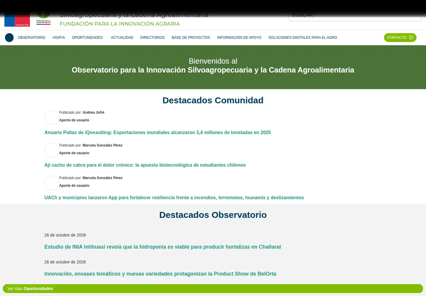
Task: Open the DIRECTORIOS menu item
Action: [x=152, y=38]
